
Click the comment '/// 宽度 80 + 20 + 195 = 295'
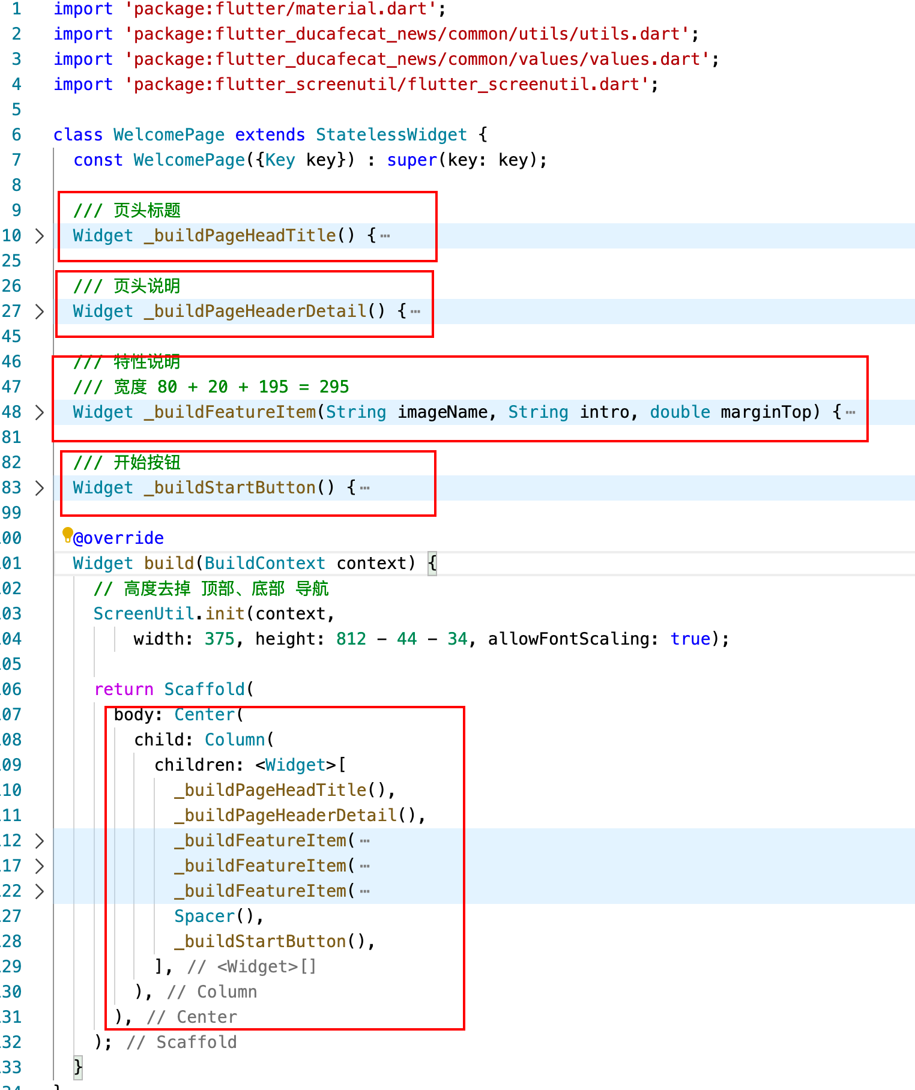point(211,387)
